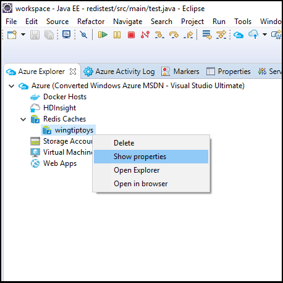Toggle the Skip All Breakpoints icon

tap(83, 35)
